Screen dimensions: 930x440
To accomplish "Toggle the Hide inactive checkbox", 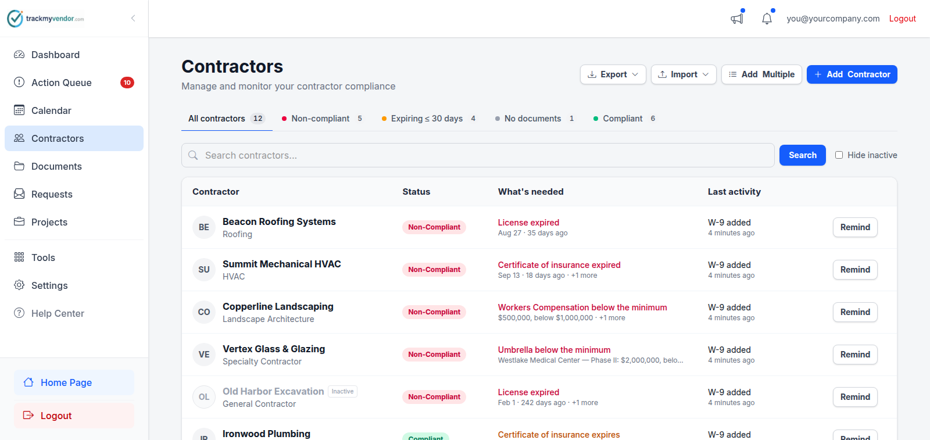I will click(839, 155).
